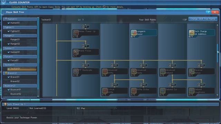Viewport: 221px width, 124px height.
Task: Select the PP Restorate skill icon
Action: click(x=76, y=71)
